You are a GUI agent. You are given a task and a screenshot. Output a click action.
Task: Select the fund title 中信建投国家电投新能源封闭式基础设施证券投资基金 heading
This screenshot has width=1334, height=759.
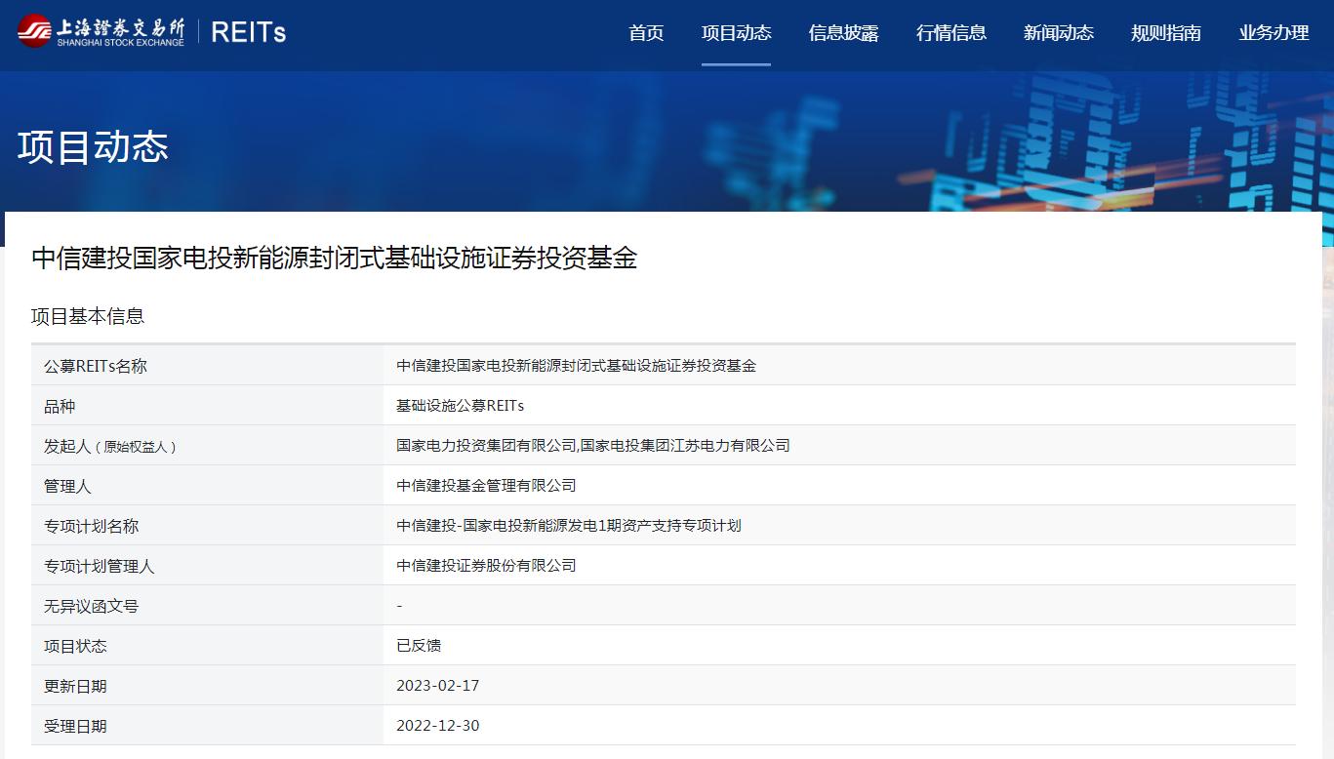(x=335, y=259)
